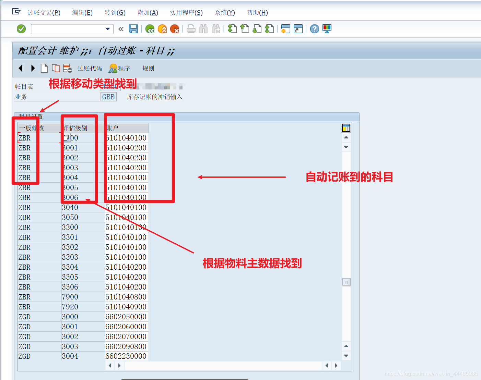Click the delete row icon
Viewport: 481px width, 380px height.
67,68
